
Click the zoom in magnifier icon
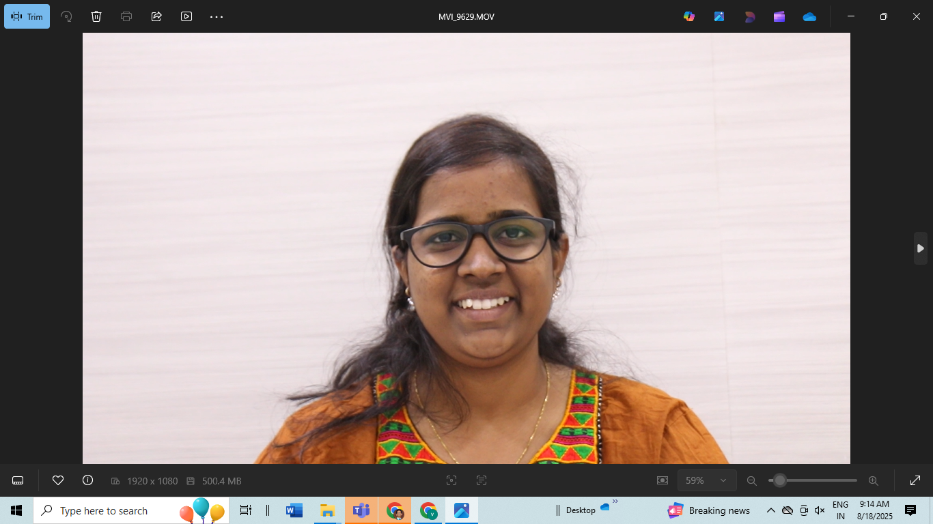[873, 480]
